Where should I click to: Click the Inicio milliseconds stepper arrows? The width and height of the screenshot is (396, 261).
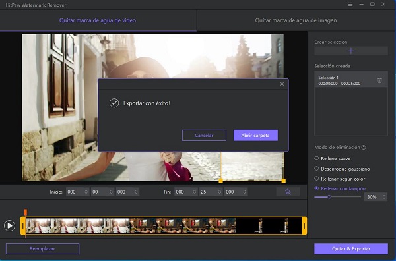[x=136, y=192]
